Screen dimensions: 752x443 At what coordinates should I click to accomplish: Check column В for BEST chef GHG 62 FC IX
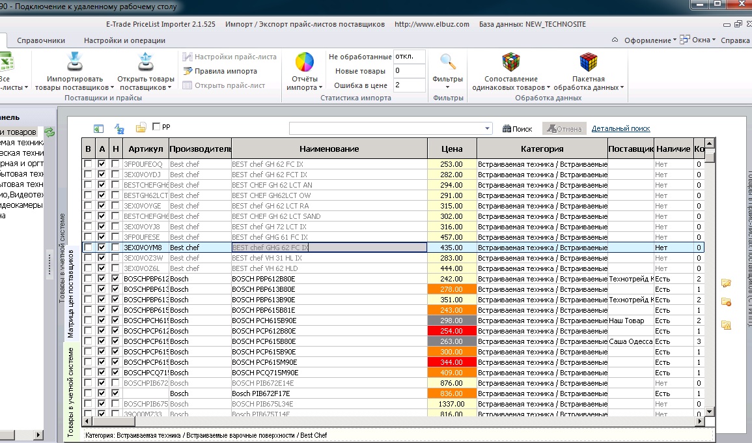point(88,247)
